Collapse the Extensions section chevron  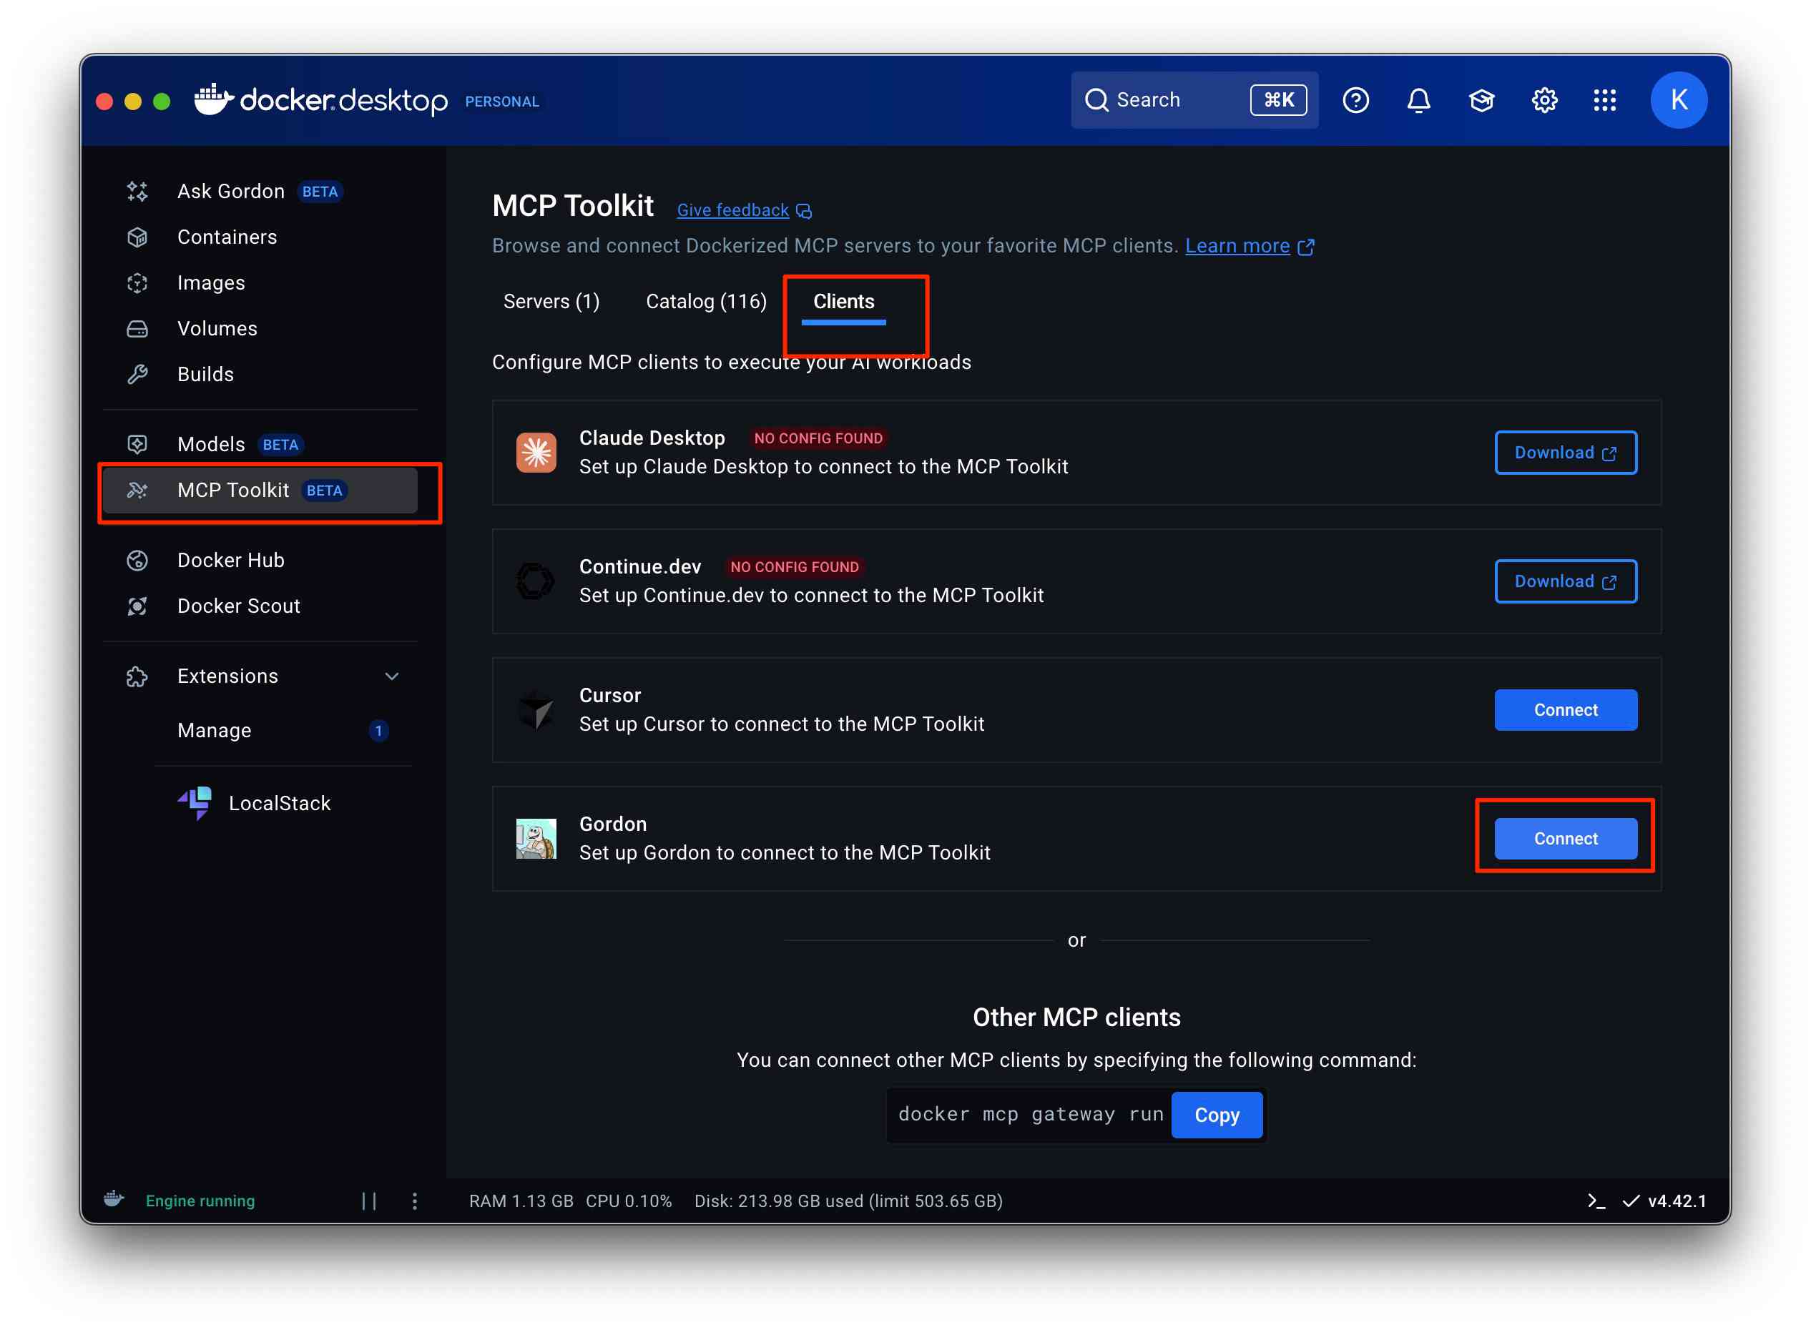coord(392,676)
